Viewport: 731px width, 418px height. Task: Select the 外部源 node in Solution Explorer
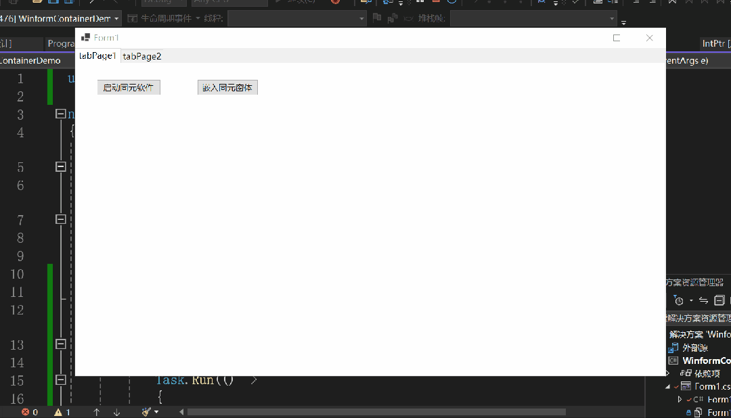(694, 348)
